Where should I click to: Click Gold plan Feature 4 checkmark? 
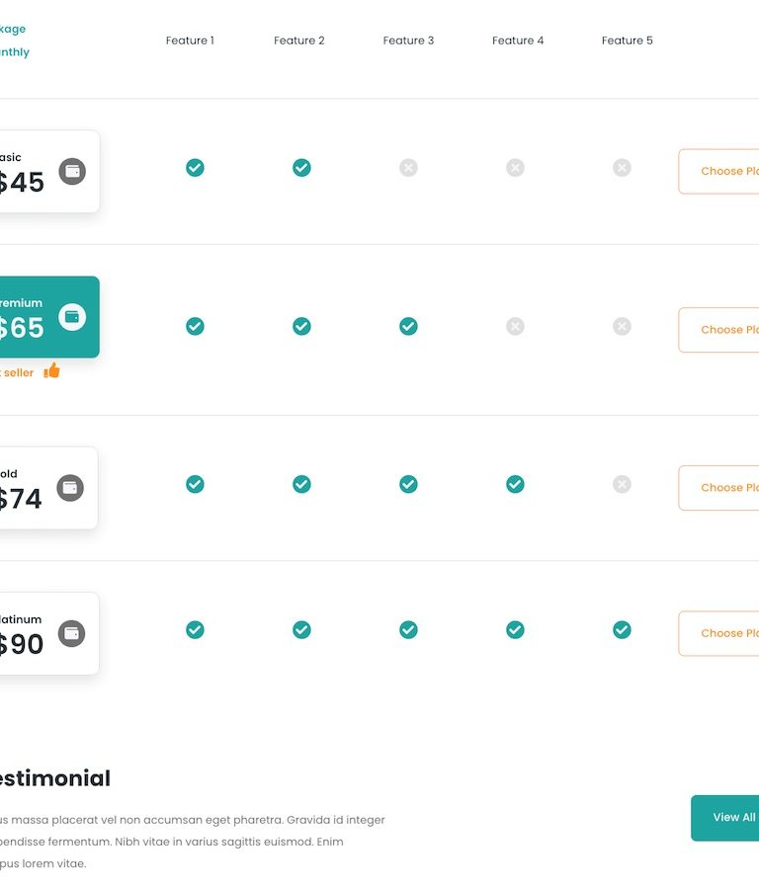tap(515, 484)
